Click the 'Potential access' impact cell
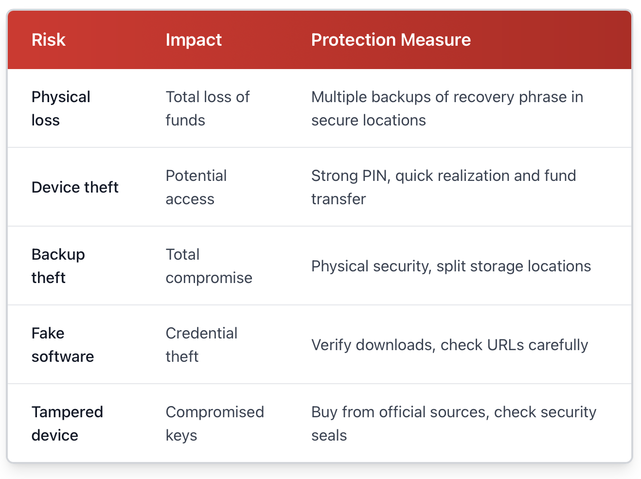Image resolution: width=641 pixels, height=479 pixels. (196, 187)
